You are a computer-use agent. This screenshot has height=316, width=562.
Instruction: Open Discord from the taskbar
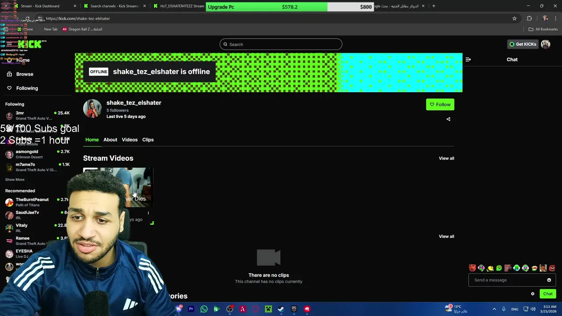click(x=178, y=309)
